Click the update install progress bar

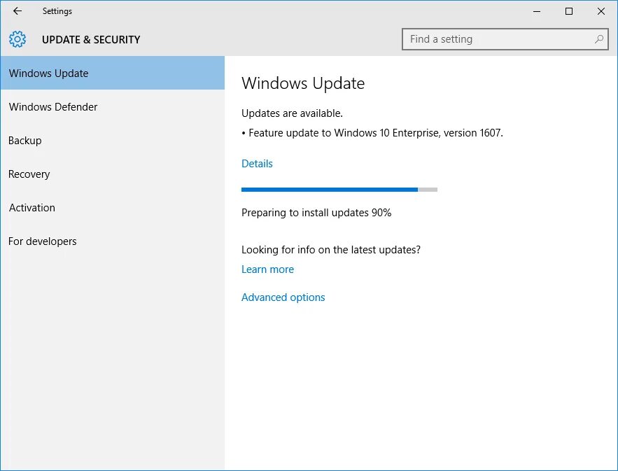coord(339,190)
